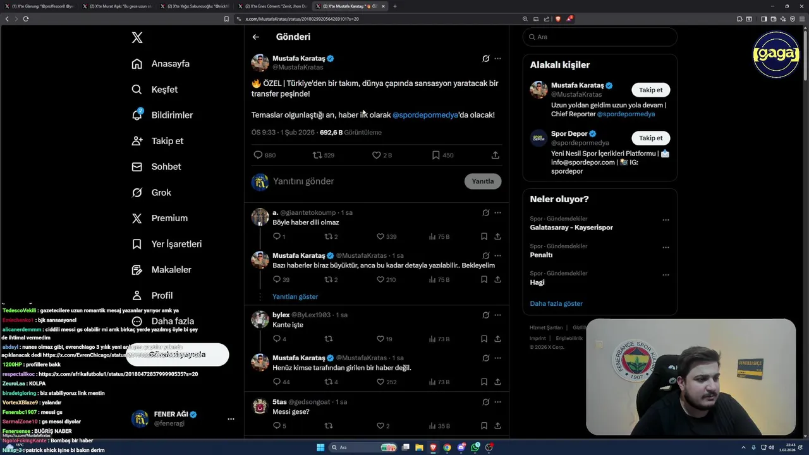
Task: Open FENER AĞI account menu dots
Action: point(231,419)
